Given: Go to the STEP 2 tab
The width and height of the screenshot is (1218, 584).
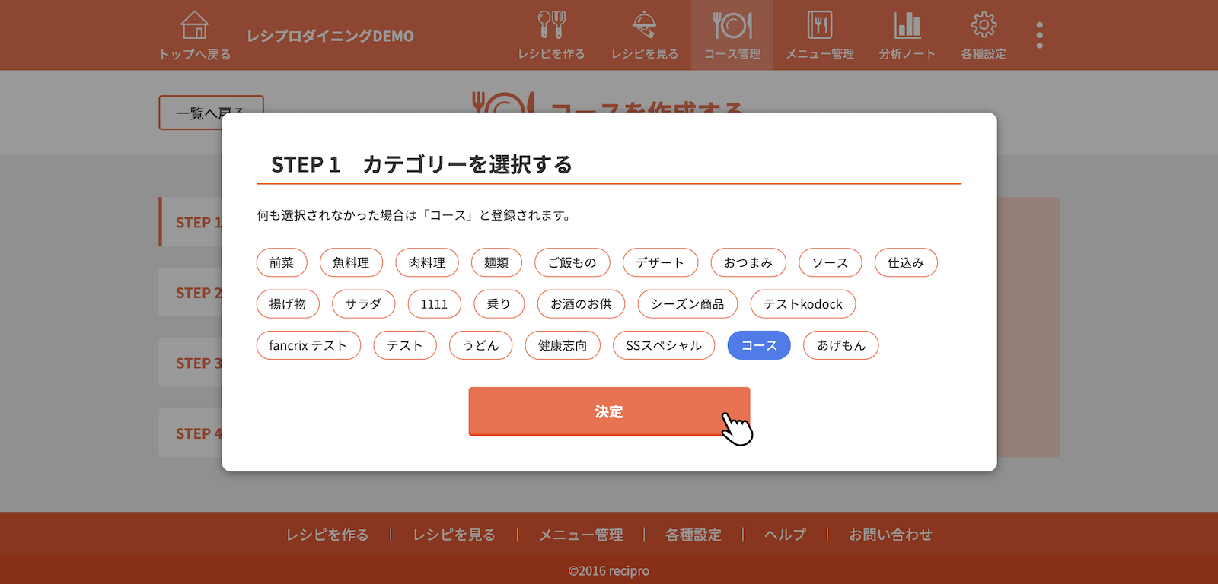Looking at the screenshot, I should pyautogui.click(x=192, y=293).
